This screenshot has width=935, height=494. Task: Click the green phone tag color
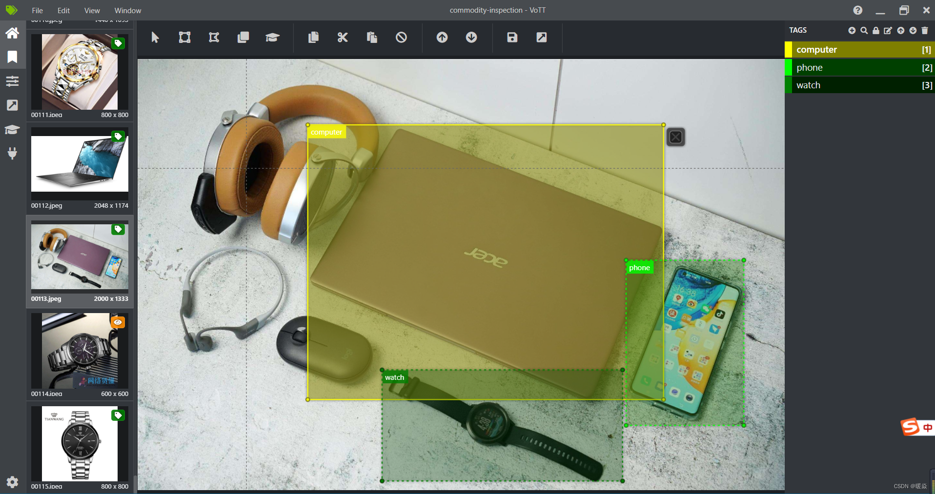pos(788,68)
